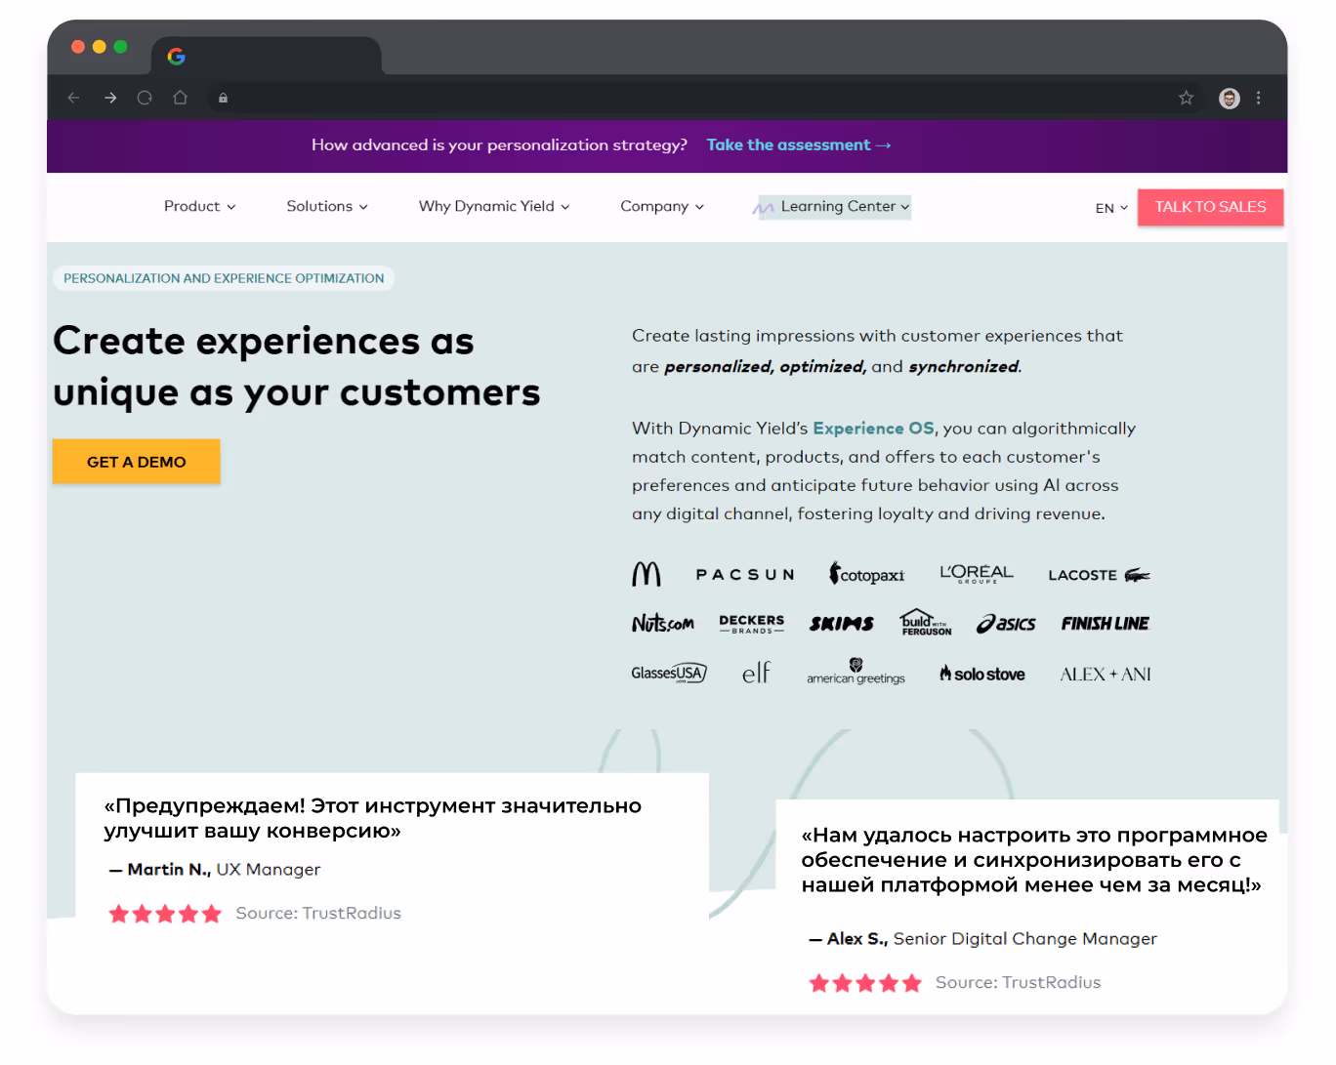Viewport: 1336px width, 1065px height.
Task: Click the Nuts.com logo
Action: point(662,623)
